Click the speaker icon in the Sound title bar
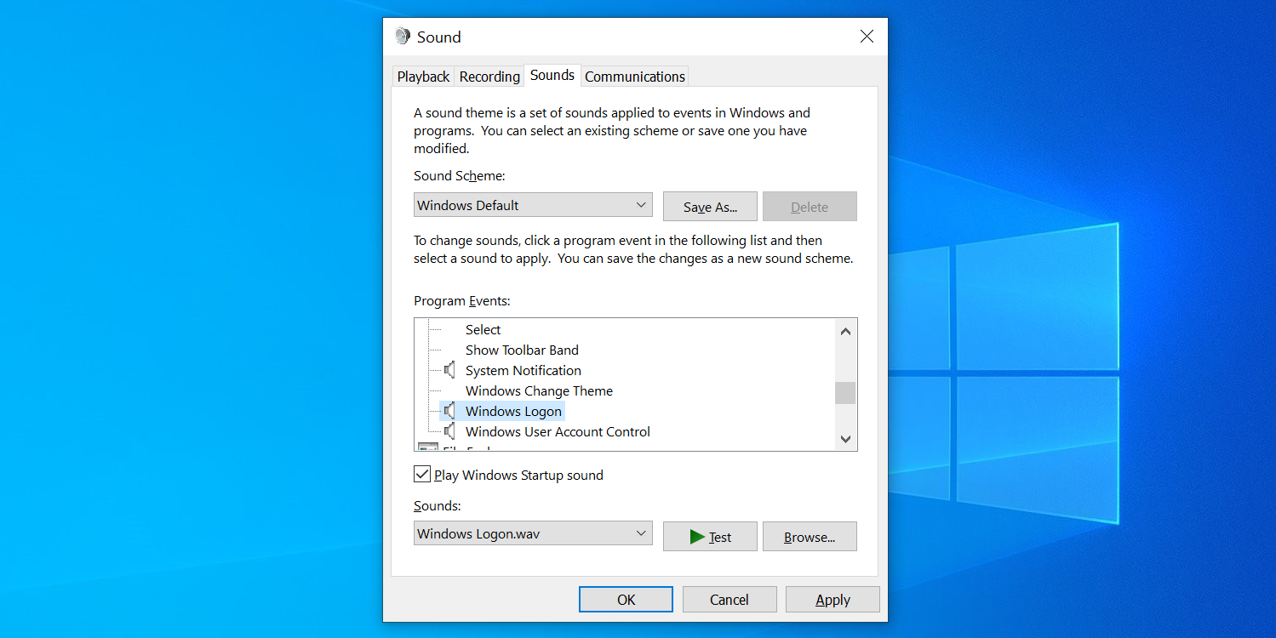Screen dimensions: 1276x638 pyautogui.click(x=402, y=36)
